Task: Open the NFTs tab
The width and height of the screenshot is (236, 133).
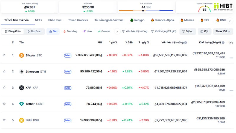Action: (38, 20)
